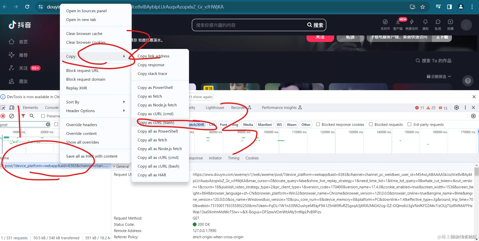This screenshot has width=479, height=241.
Task: Toggle Invert filter checkbox next to filter box
Action: pyautogui.click(x=56, y=124)
